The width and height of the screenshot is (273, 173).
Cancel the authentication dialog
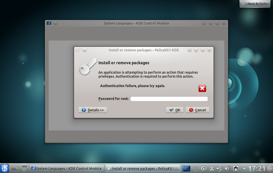[x=197, y=110]
